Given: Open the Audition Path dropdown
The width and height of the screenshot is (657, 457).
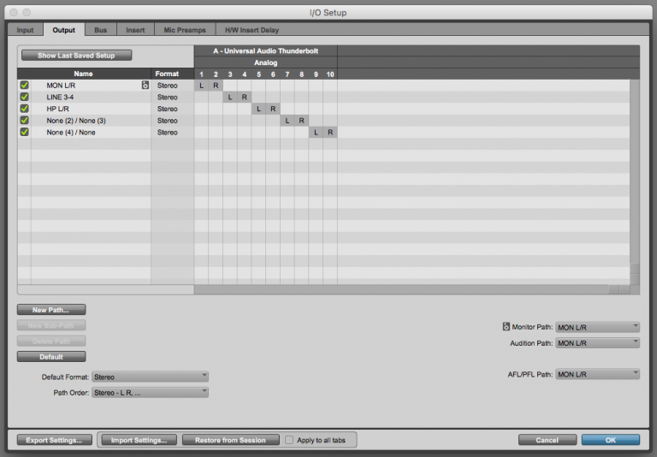Looking at the screenshot, I should coord(597,343).
